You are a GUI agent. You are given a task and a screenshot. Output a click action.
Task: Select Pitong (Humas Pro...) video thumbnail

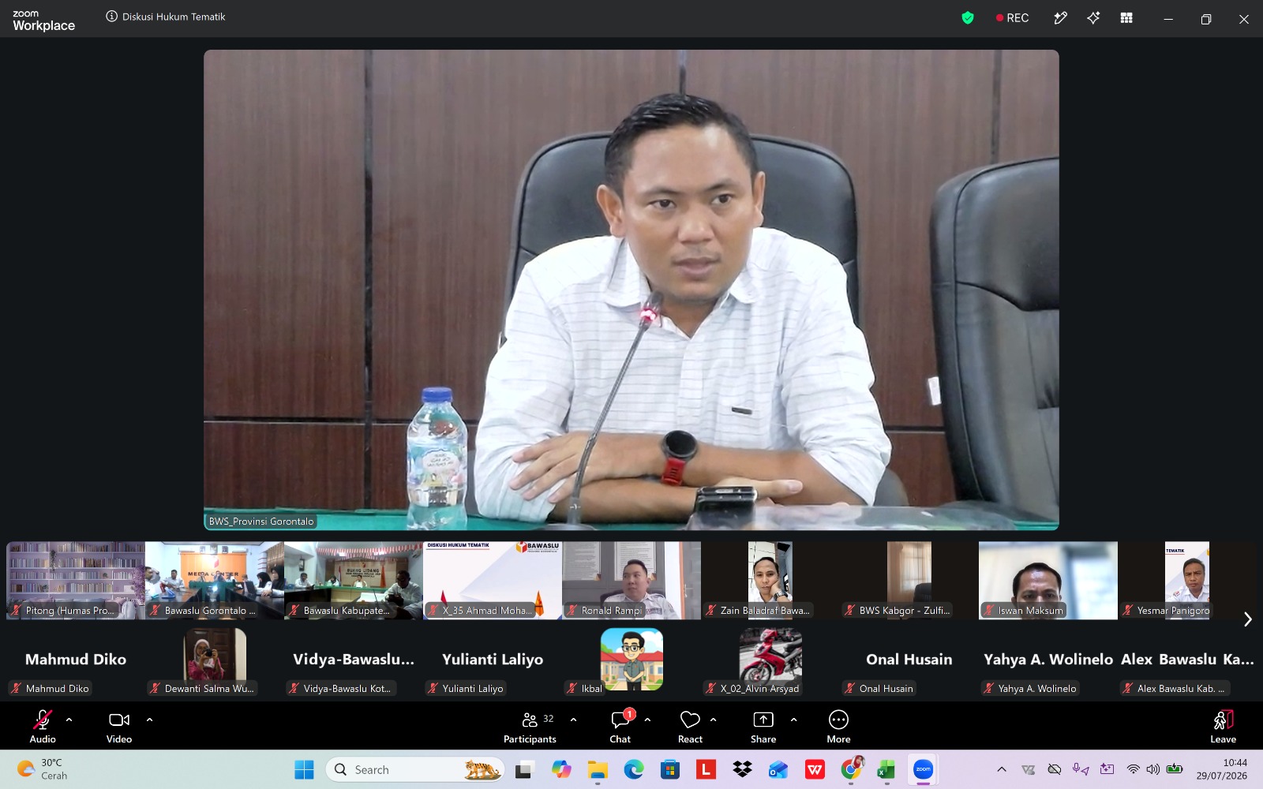tap(76, 580)
